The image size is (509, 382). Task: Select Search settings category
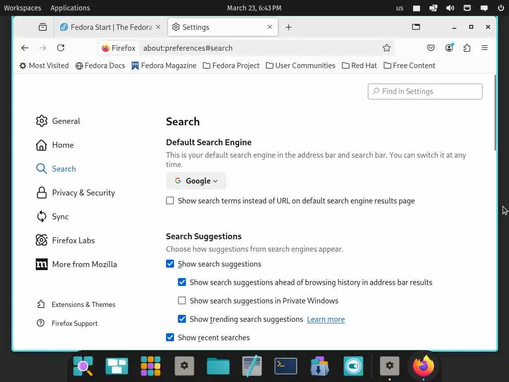[x=56, y=169]
